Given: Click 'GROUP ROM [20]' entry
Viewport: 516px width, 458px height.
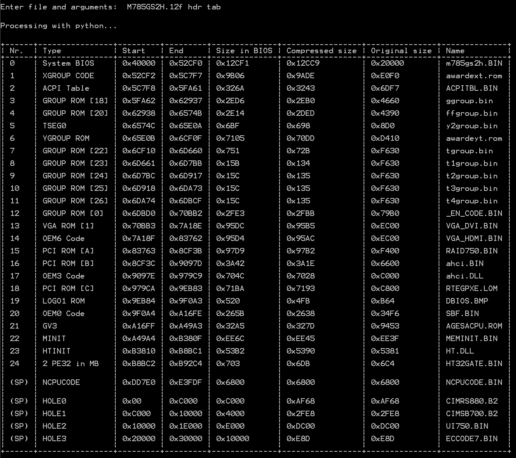Looking at the screenshot, I should [75, 113].
